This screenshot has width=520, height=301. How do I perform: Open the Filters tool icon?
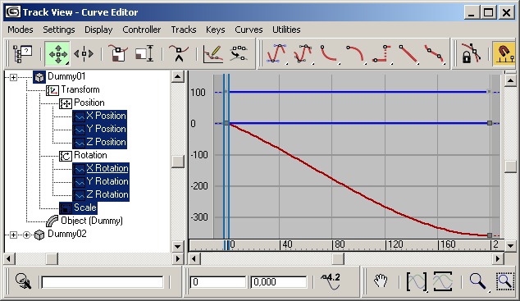pos(22,53)
